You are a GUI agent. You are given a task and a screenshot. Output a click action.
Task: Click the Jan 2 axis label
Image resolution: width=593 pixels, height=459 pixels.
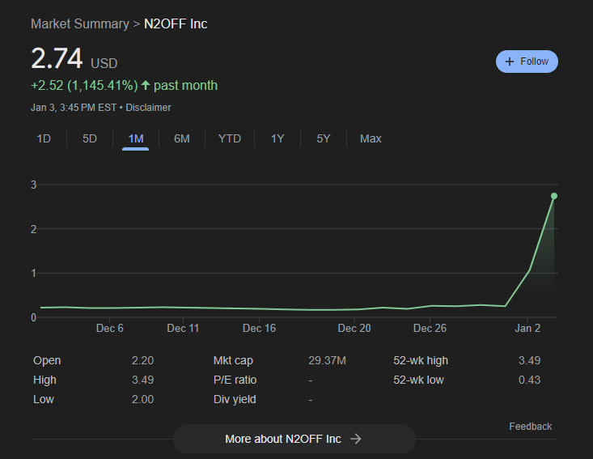coord(527,328)
